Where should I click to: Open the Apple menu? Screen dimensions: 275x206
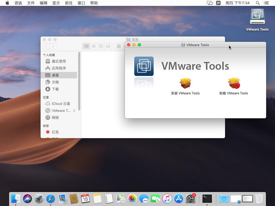7,3
